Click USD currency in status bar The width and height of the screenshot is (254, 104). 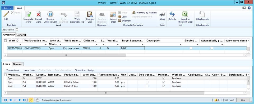point(226,100)
